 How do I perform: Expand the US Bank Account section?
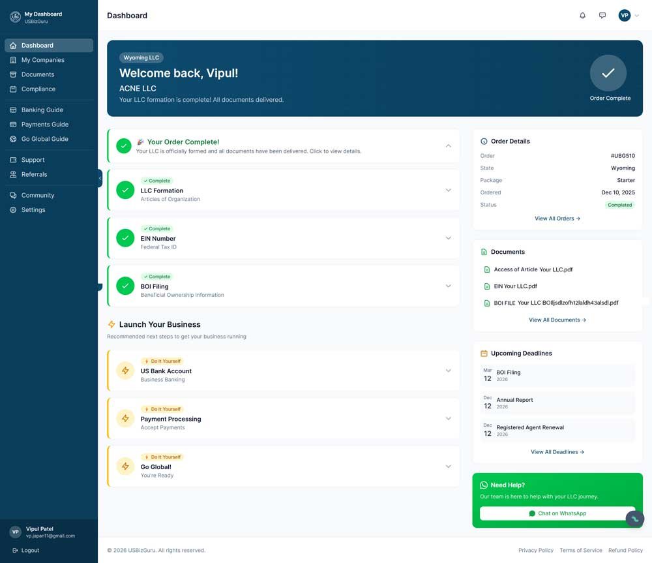pos(448,370)
